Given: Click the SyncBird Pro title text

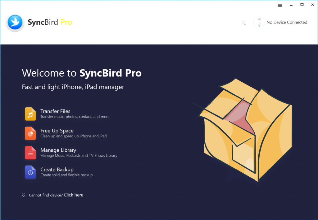Looking at the screenshot, I should [x=50, y=22].
